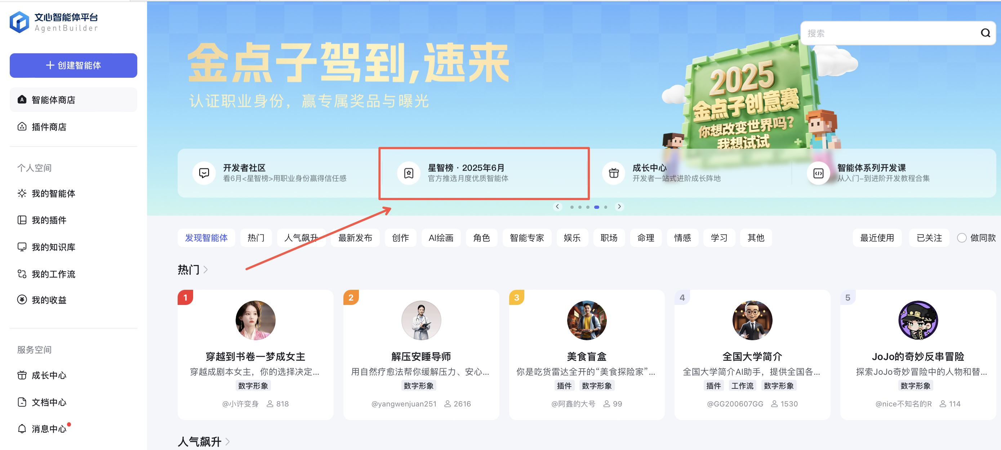Viewport: 1001px width, 450px height.
Task: Open the developer community chat icon
Action: [x=204, y=173]
